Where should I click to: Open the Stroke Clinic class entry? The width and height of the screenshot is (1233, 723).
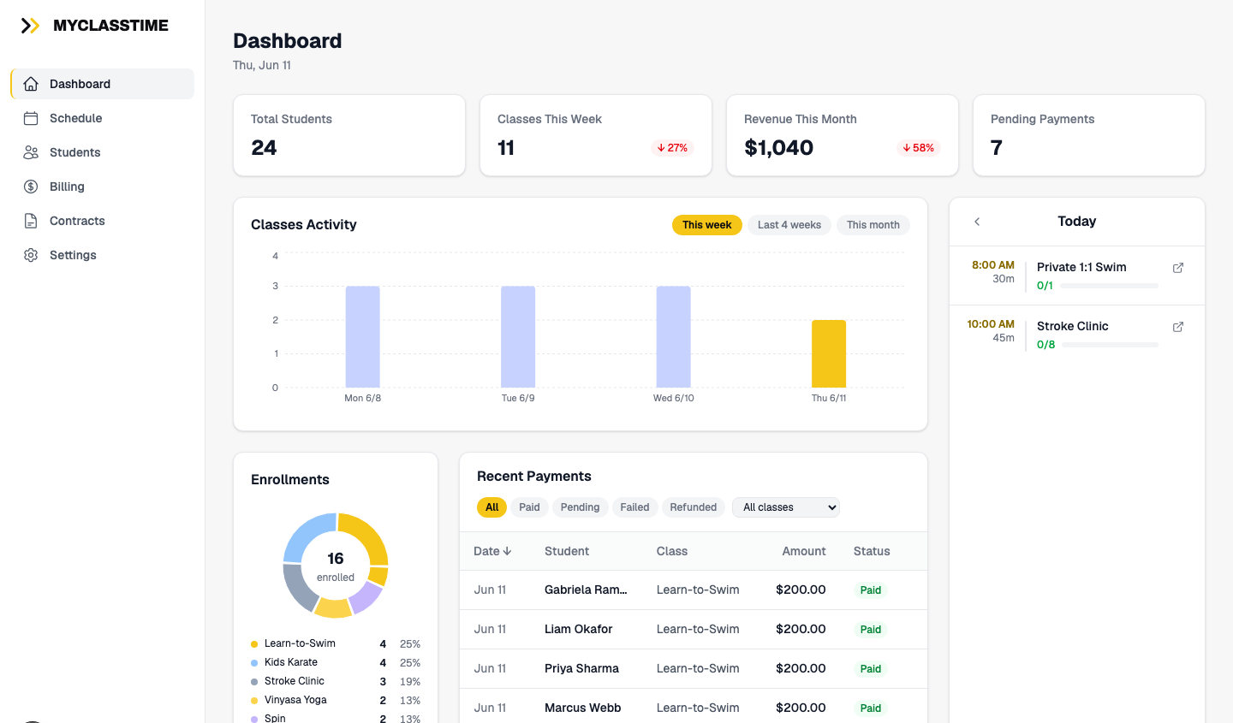click(x=1077, y=335)
